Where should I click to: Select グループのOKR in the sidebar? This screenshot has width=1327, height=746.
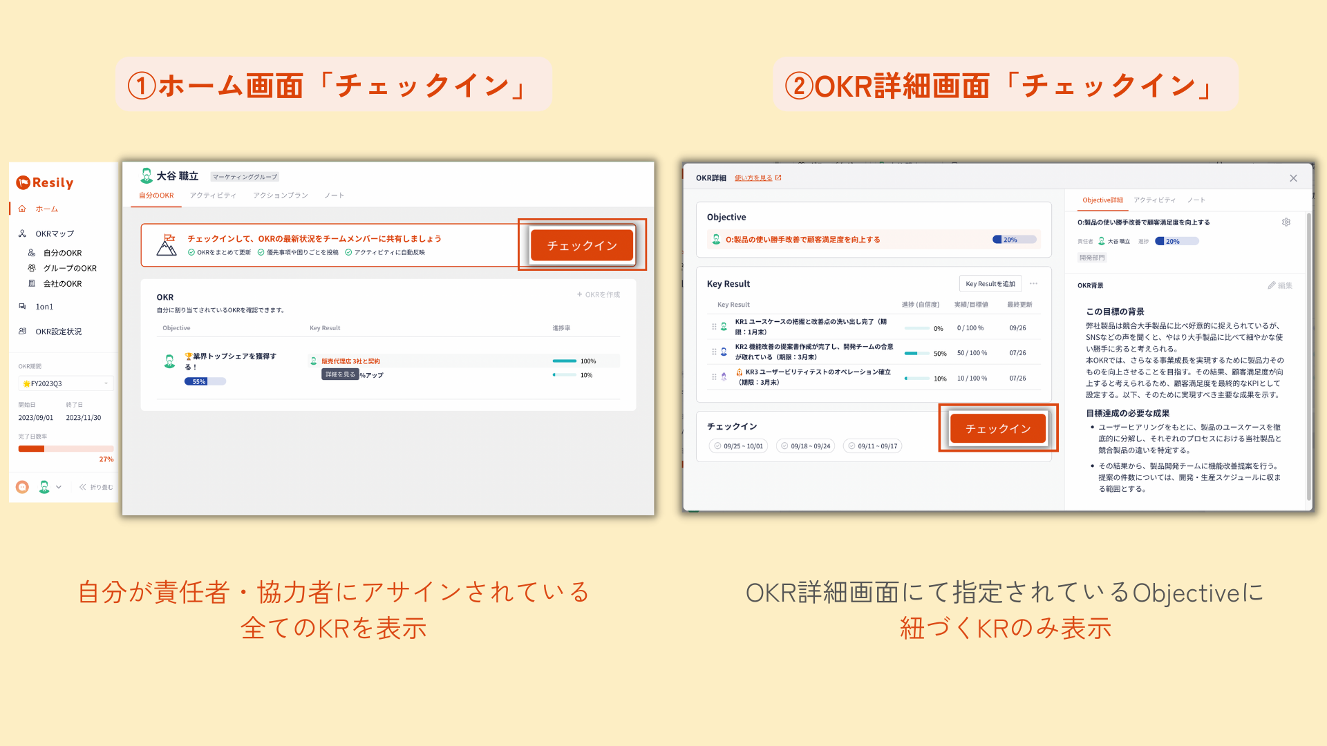click(x=70, y=268)
